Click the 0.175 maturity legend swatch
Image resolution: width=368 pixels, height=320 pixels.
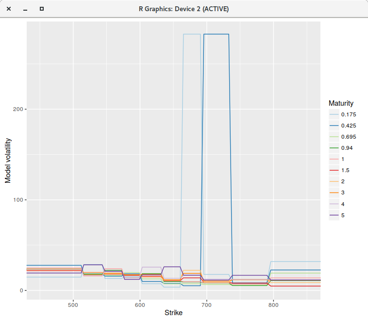click(334, 114)
